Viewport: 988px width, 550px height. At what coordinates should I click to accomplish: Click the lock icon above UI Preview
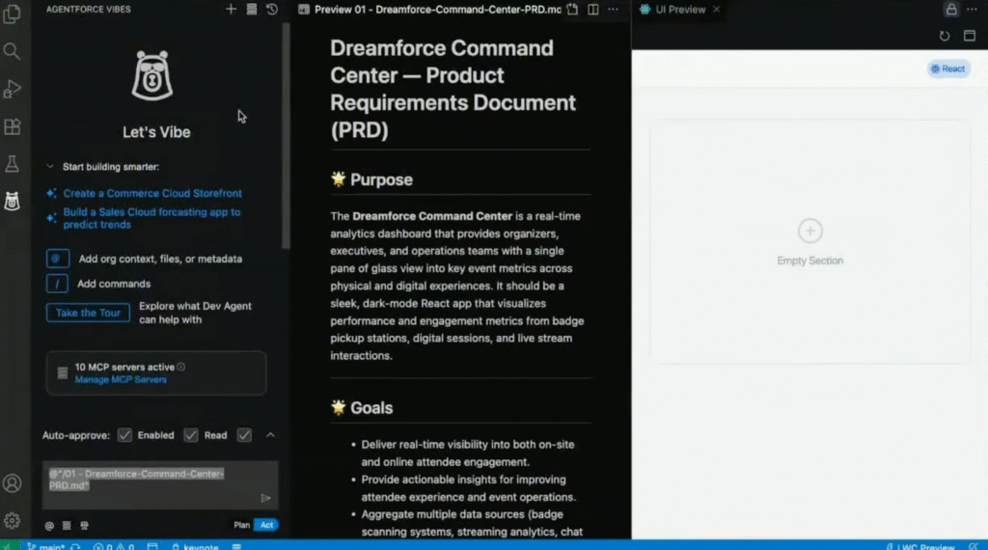[x=951, y=9]
